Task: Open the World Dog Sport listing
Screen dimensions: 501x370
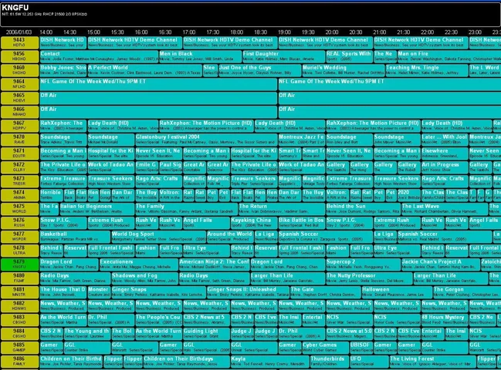Action: (x=158, y=237)
